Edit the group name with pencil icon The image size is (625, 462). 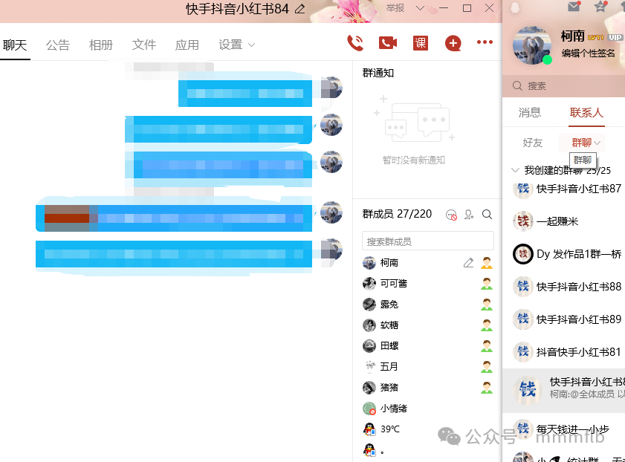pyautogui.click(x=299, y=9)
